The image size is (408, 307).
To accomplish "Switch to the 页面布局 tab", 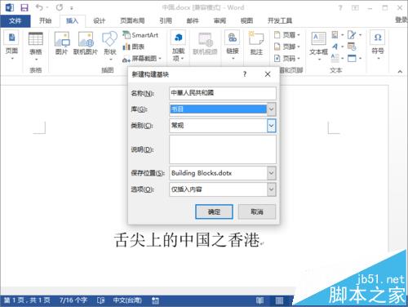I will 132,20.
